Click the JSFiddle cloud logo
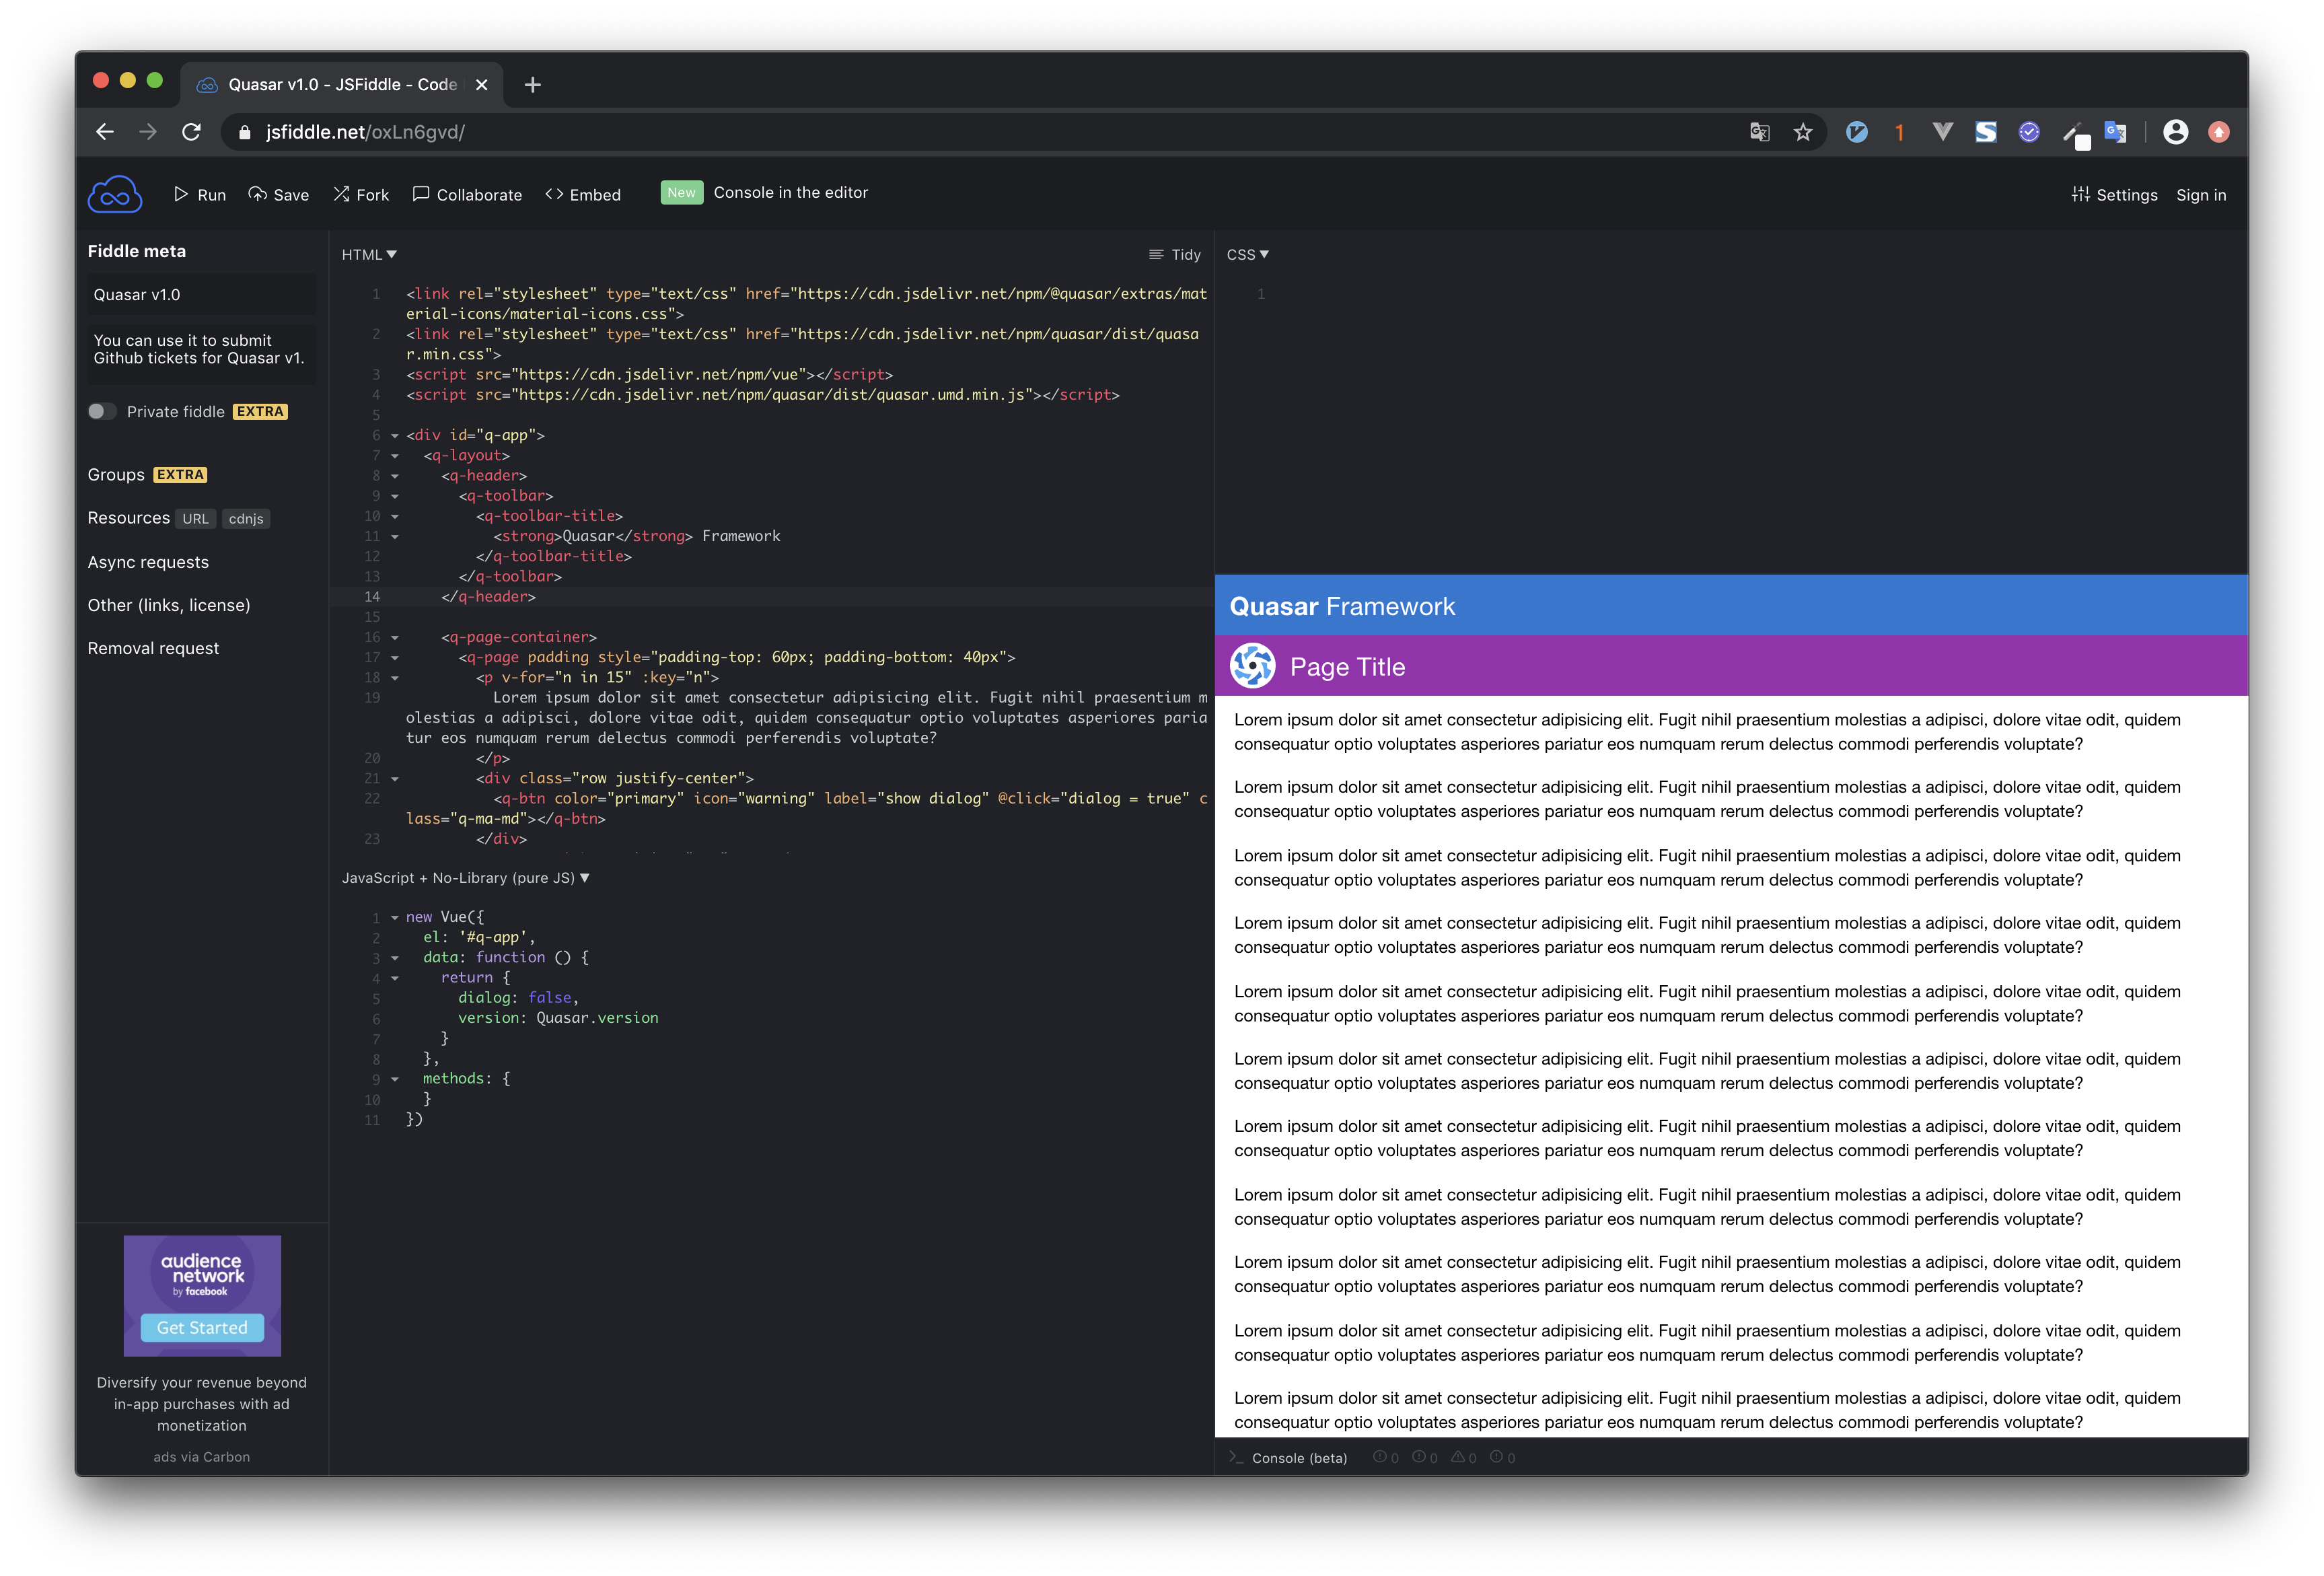 tap(114, 195)
